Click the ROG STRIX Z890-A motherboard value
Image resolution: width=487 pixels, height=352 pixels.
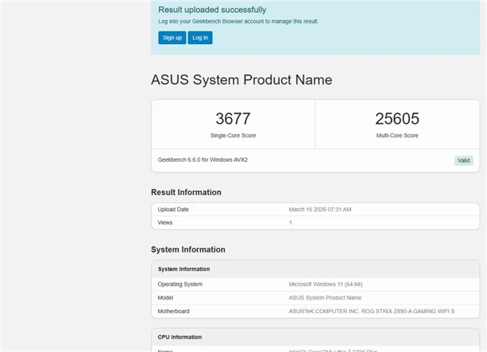pos(372,311)
